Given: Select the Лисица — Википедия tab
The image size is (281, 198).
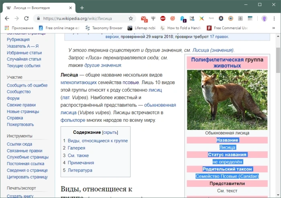Looking at the screenshot, I should 39,8.
